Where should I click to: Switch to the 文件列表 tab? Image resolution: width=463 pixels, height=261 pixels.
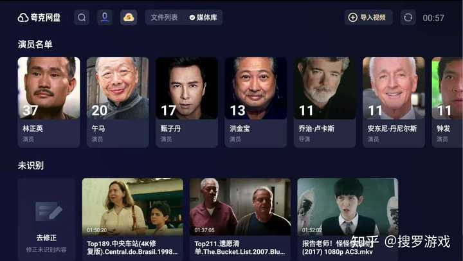164,17
